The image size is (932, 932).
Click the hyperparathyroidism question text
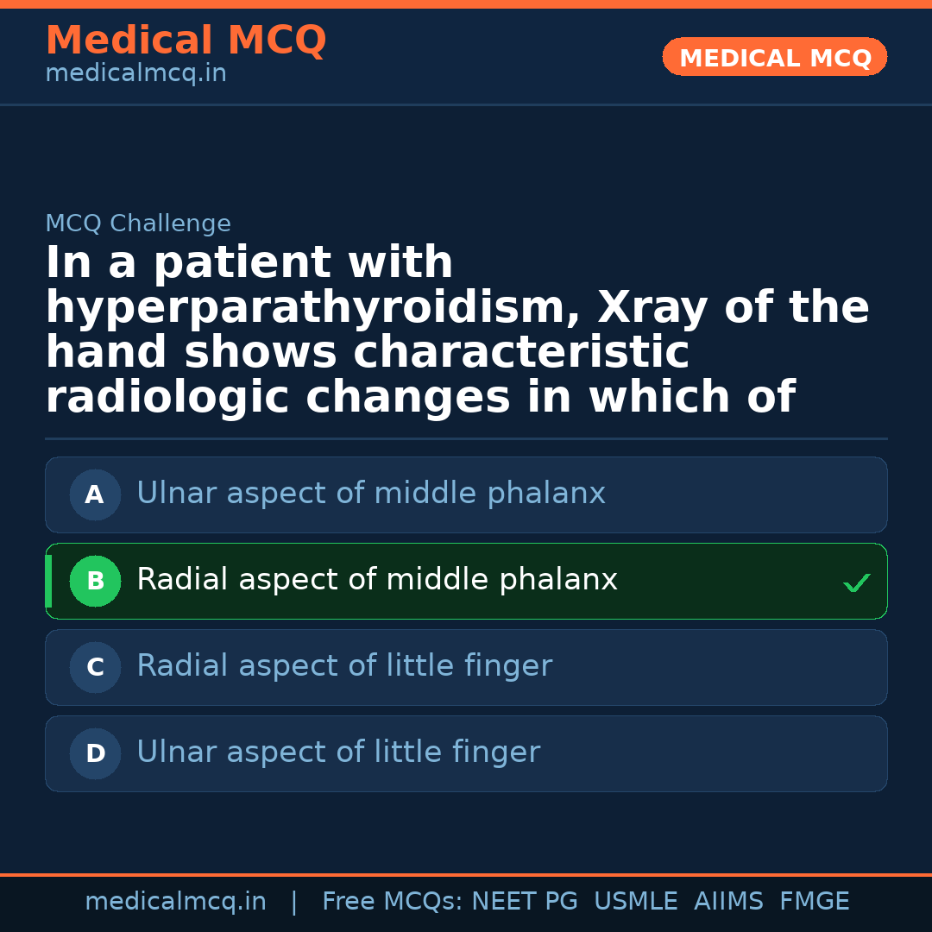point(457,331)
